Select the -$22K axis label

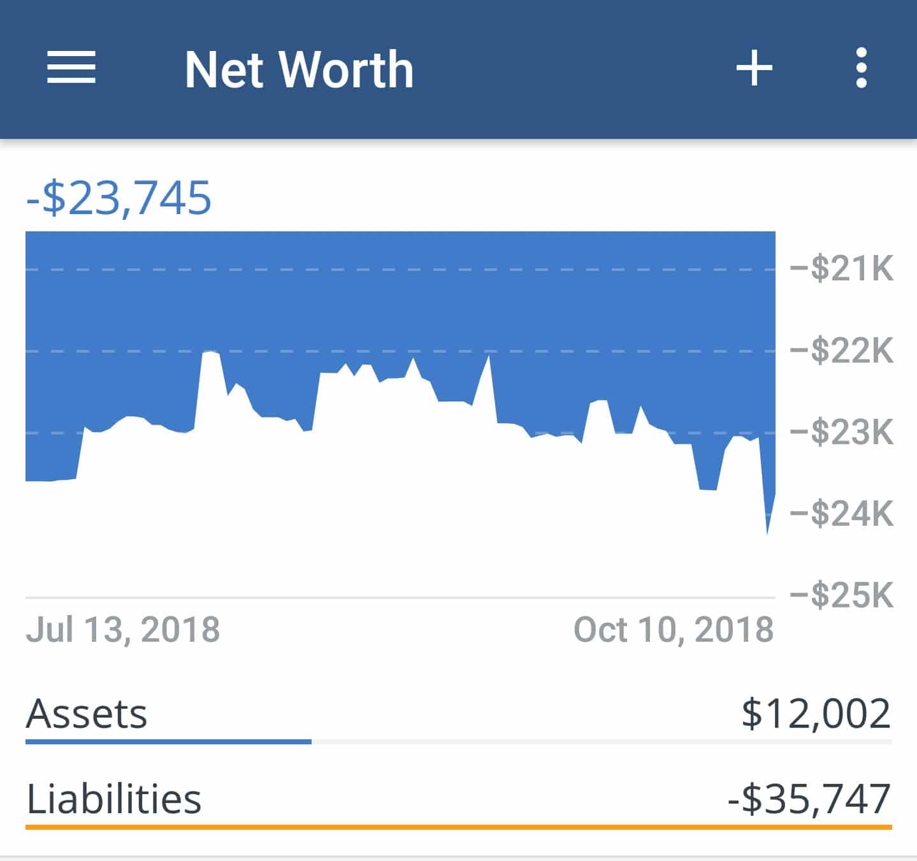(842, 351)
